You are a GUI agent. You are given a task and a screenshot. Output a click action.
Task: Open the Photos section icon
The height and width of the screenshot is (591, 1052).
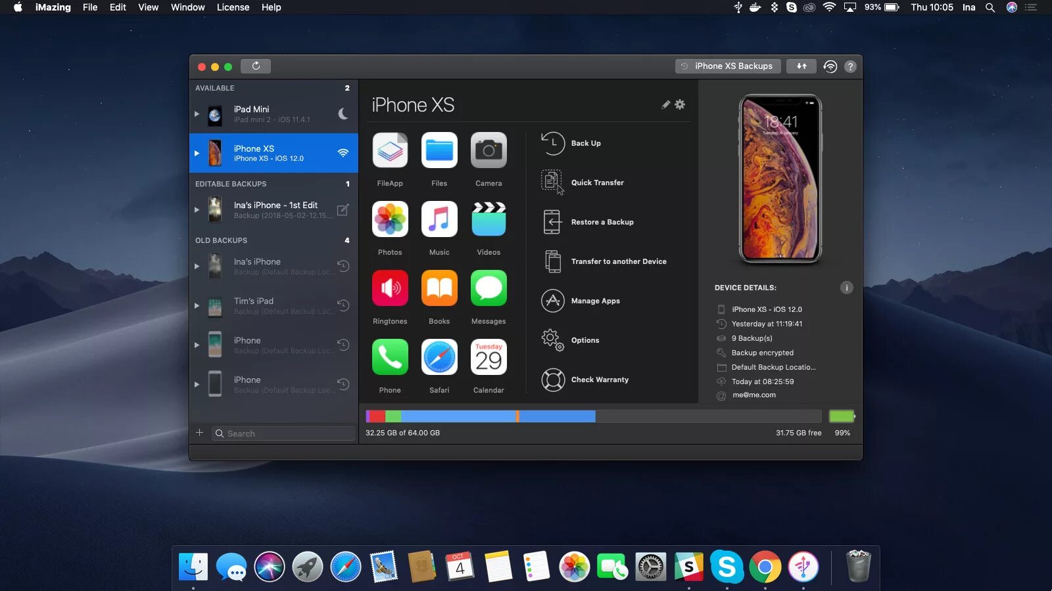(390, 219)
